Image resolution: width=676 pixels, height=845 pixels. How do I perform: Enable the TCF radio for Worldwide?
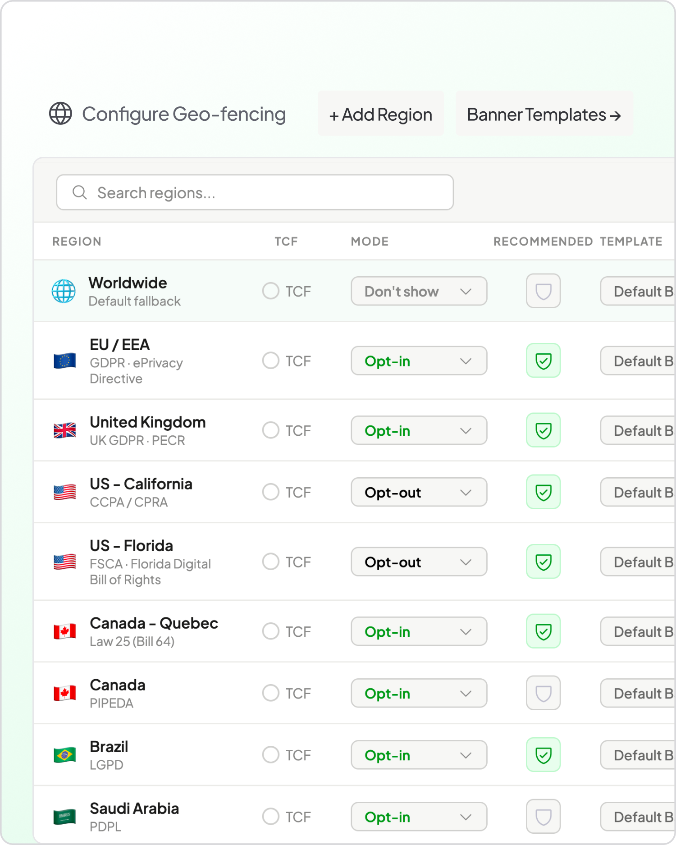[x=271, y=291]
